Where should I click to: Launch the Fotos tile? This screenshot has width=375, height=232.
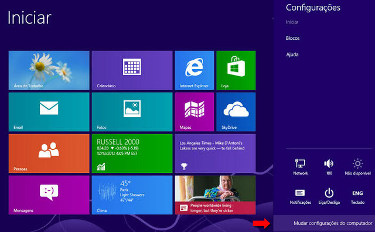[132, 112]
